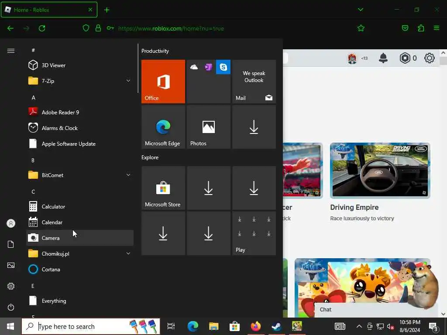Screen dimensions: 447x335
Task: Click the taskbar search box
Action: point(91,326)
